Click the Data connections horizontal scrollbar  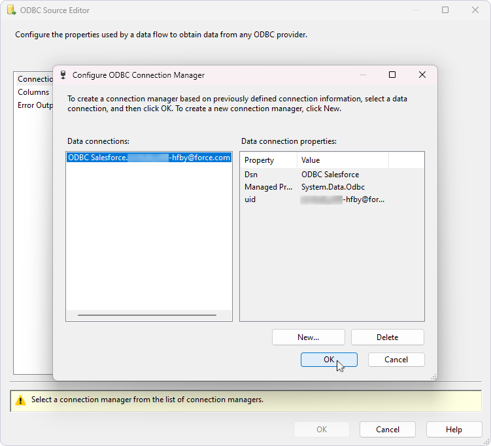point(148,315)
